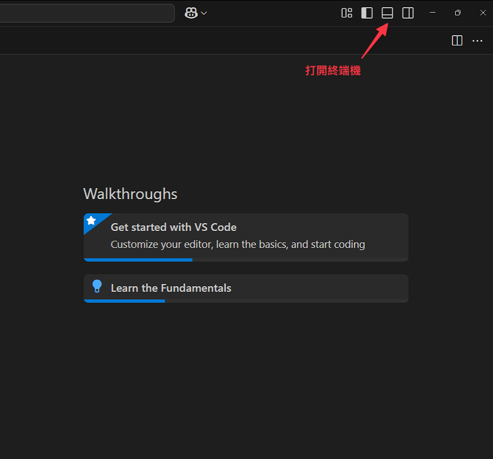Toggle the primary side bar

tap(367, 13)
